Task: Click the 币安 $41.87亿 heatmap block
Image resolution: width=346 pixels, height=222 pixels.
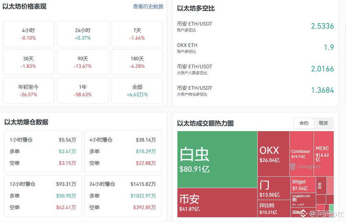Action: [x=217, y=203]
